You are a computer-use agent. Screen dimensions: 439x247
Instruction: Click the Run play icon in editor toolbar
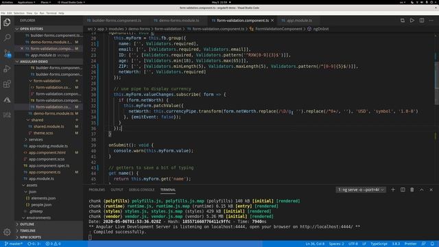pos(412,21)
